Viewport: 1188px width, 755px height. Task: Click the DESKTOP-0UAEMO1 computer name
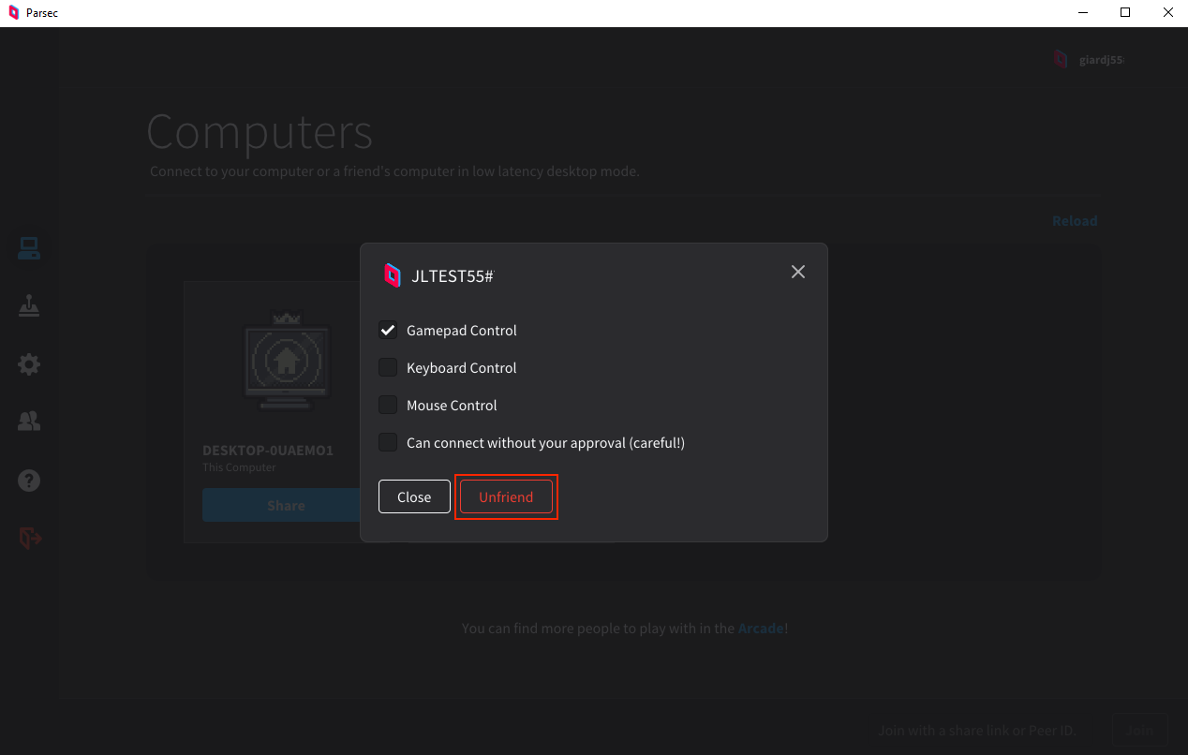[x=268, y=451]
